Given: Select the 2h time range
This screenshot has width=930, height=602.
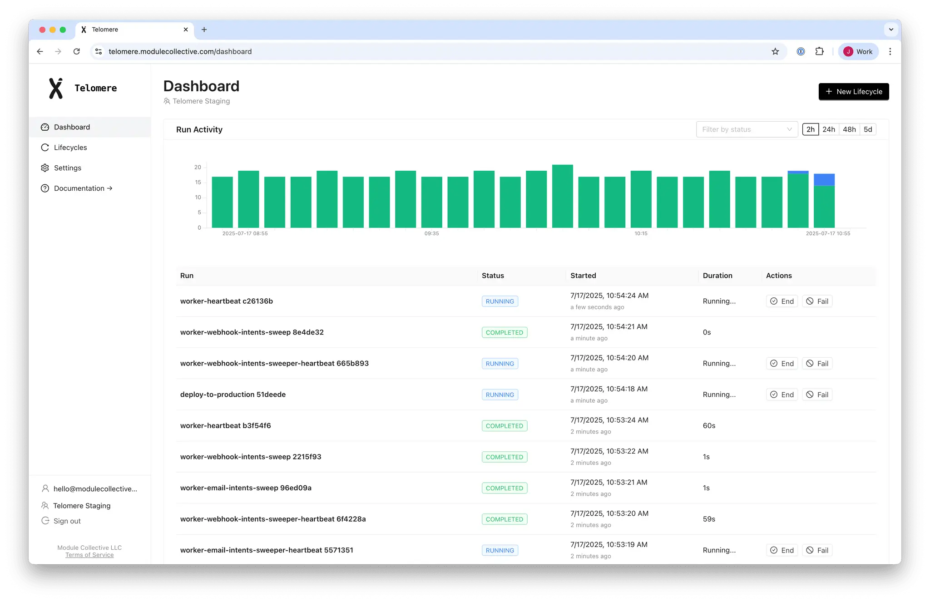Looking at the screenshot, I should point(811,129).
